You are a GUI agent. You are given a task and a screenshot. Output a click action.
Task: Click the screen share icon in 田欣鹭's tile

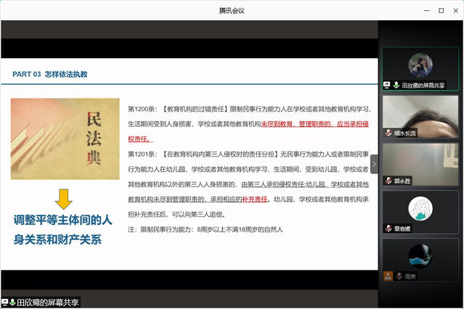pos(387,85)
